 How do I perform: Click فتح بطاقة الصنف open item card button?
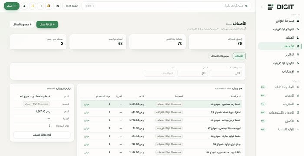(x=42, y=135)
